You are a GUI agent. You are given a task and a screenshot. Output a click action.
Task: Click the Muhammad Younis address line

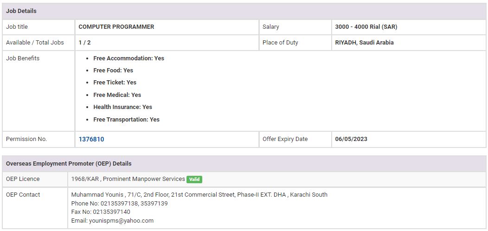click(199, 195)
